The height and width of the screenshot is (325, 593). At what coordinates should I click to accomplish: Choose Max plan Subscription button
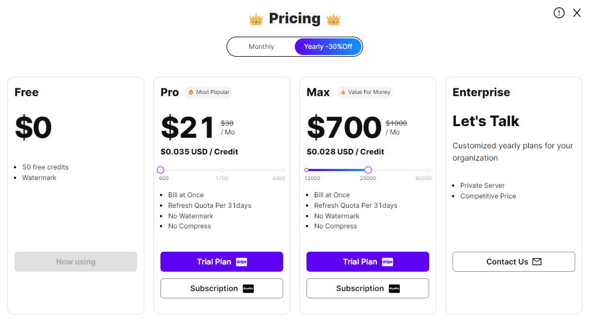[368, 289]
